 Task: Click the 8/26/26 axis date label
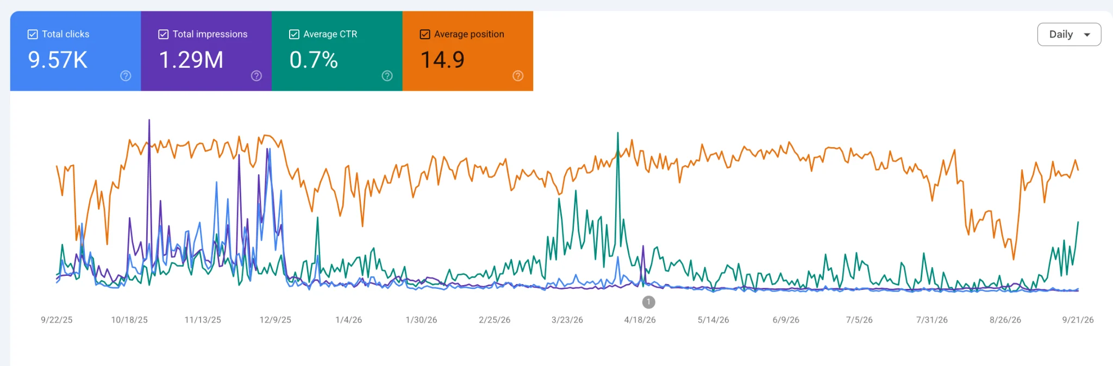click(x=1005, y=320)
